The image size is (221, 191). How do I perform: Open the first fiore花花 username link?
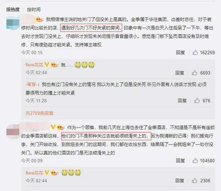click(35, 65)
